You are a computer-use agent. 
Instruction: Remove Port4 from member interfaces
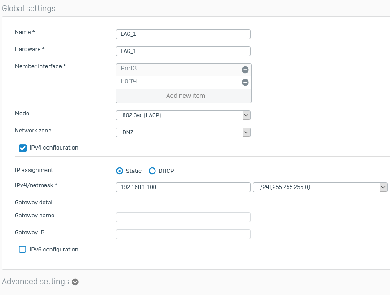coord(245,82)
